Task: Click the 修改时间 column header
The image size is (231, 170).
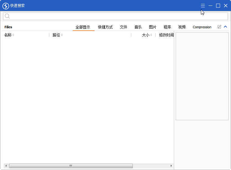Action: click(166, 35)
